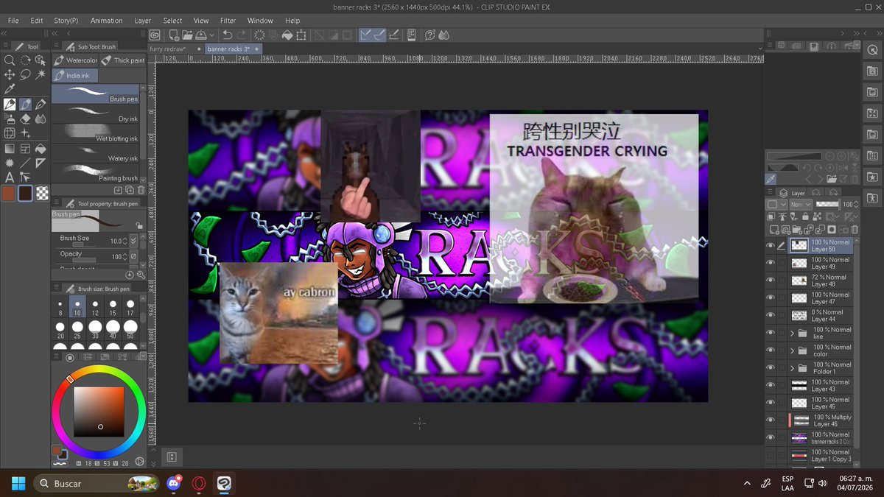884x497 pixels.
Task: Select the Eyedropper tool in Tool palette
Action: [x=10, y=89]
